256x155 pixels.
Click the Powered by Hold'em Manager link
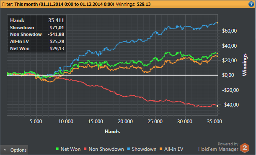218,147
